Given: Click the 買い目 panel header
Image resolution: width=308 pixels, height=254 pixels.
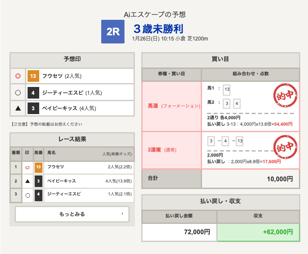Looking at the screenshot, I should [221, 59].
